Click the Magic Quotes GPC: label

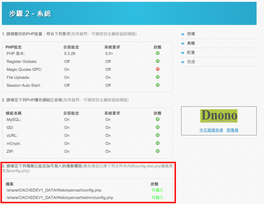(24, 69)
